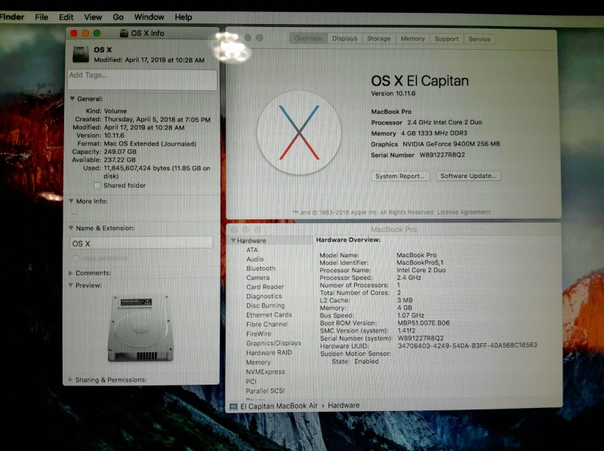Click 'Hardware' segment in path bar
The image size is (604, 451).
[x=344, y=406]
